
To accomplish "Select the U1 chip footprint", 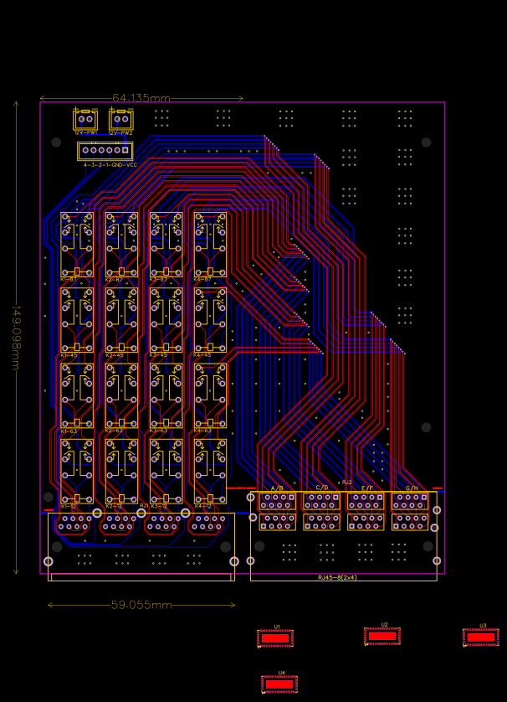I will [275, 638].
